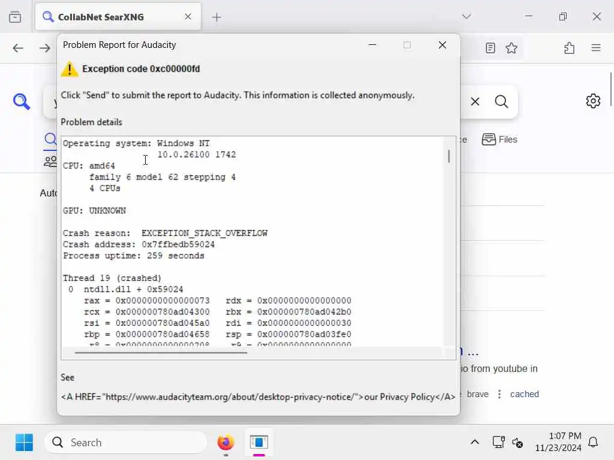The height and width of the screenshot is (460, 614).
Task: Click the vertical scrollbar in problem details
Action: 449,156
